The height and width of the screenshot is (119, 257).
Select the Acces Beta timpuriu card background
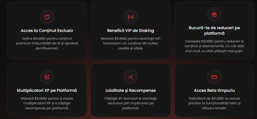tap(214, 90)
